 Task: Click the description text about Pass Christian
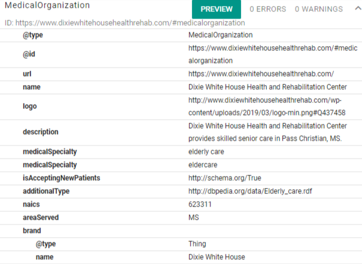[267, 132]
